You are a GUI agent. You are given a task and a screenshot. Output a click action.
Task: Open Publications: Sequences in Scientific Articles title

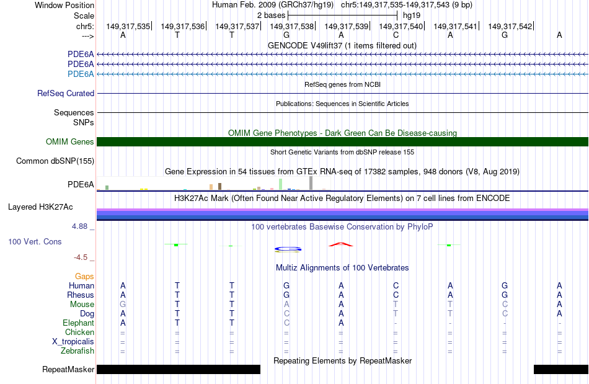coord(342,104)
